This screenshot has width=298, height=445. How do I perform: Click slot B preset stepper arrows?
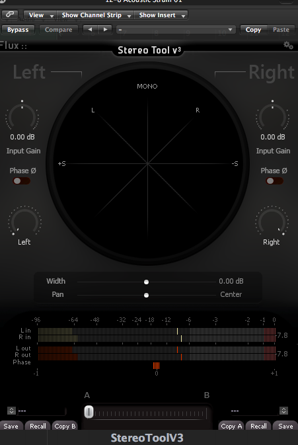tap(284, 411)
